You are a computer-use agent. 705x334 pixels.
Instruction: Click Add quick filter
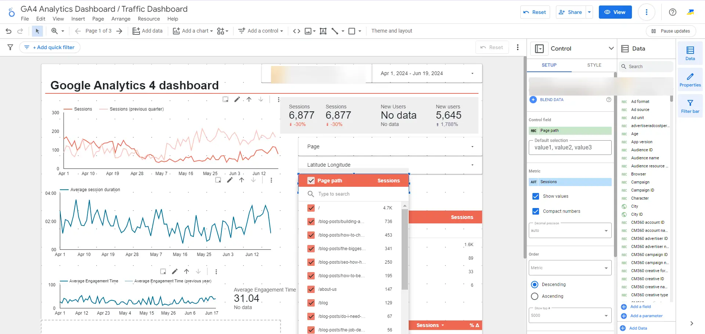[50, 47]
